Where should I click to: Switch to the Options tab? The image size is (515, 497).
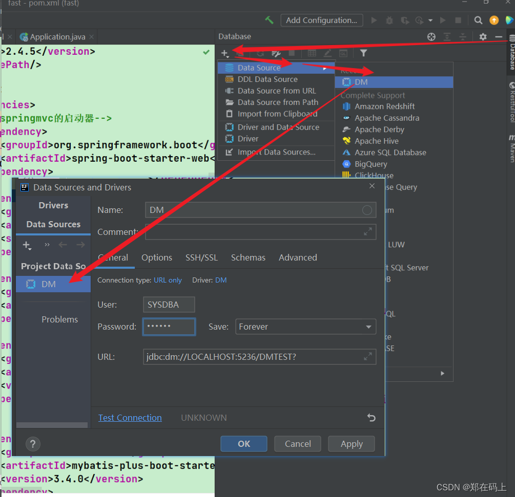point(157,258)
